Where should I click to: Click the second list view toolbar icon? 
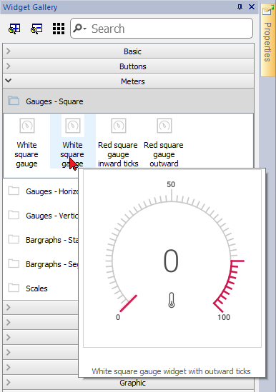click(x=36, y=29)
